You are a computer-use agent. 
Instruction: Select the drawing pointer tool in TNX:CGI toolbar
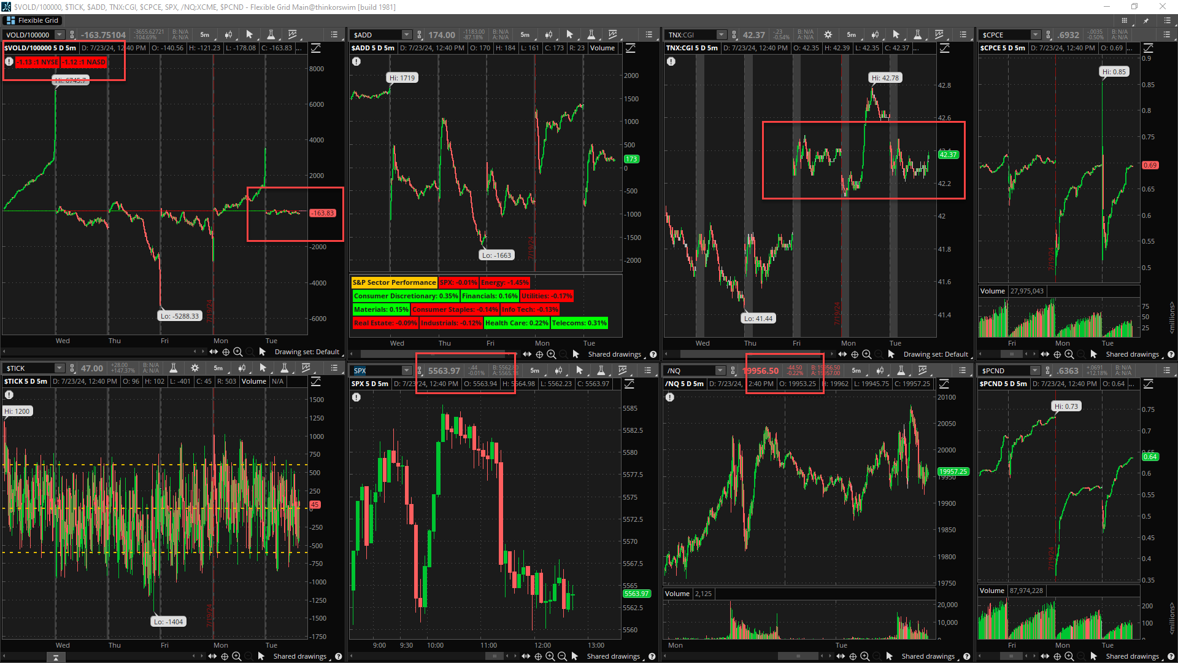(x=896, y=35)
